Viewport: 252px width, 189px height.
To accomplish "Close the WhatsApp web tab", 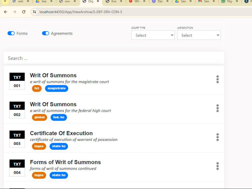I will tap(28, 1).
